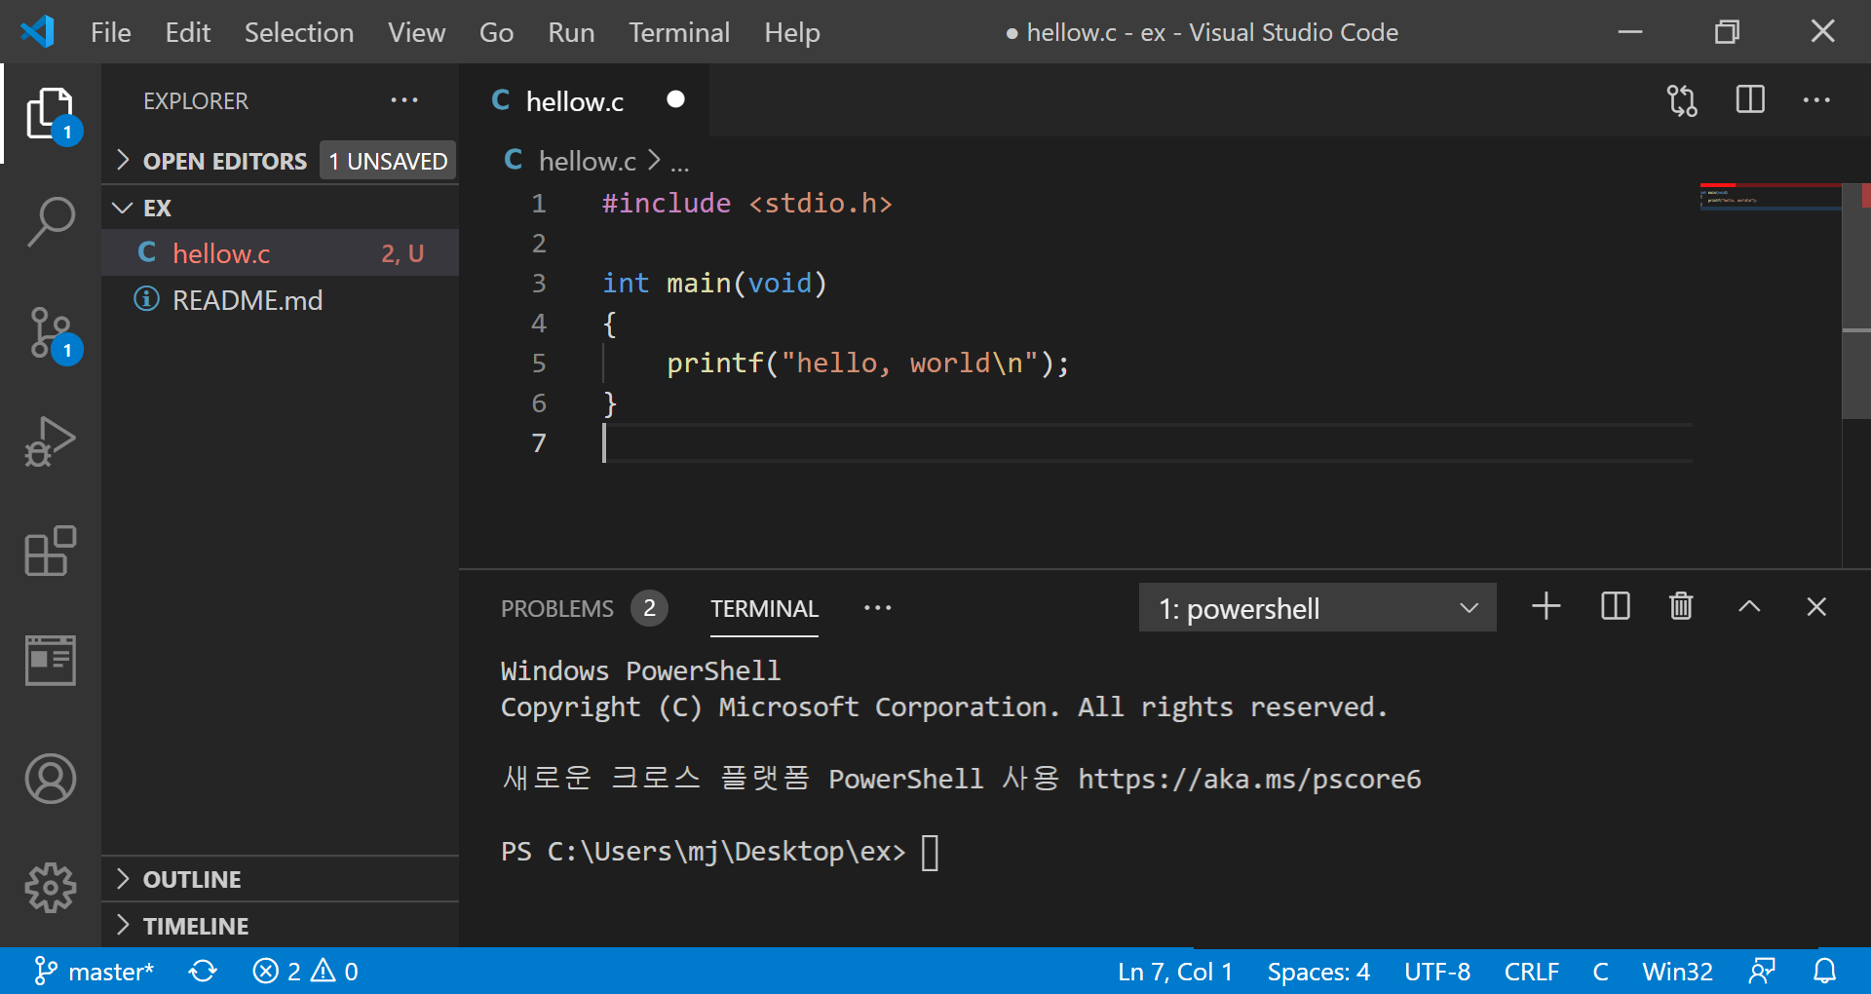The height and width of the screenshot is (994, 1871).
Task: Collapse the EX folder section
Action: coord(156,208)
